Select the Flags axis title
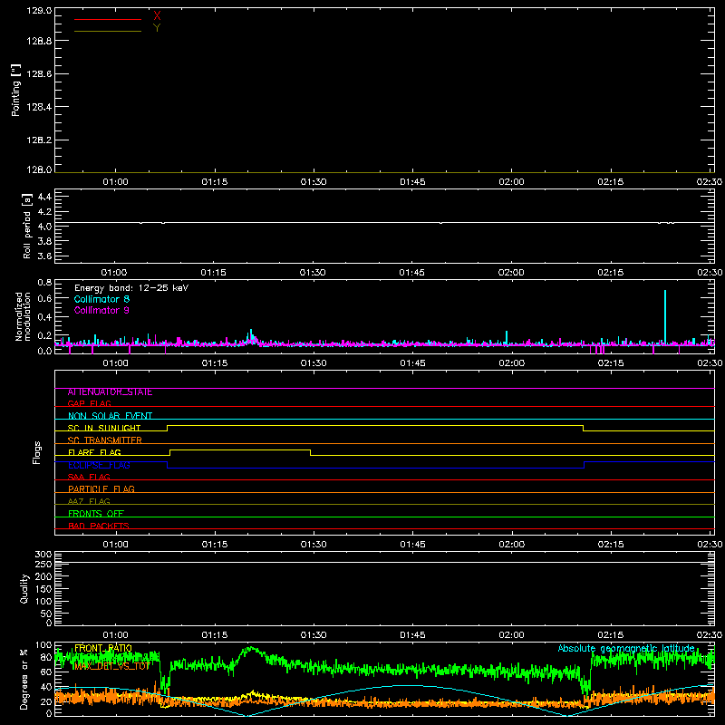This screenshot has width=725, height=725. click(37, 452)
